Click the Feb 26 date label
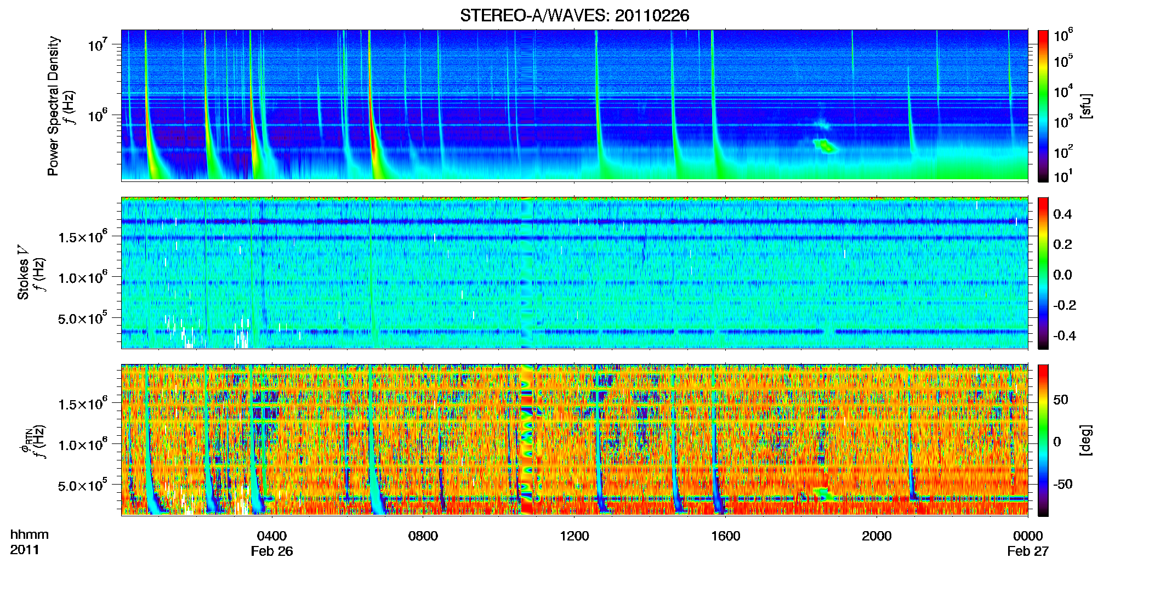Viewport: 1149px width, 592px height. point(272,551)
